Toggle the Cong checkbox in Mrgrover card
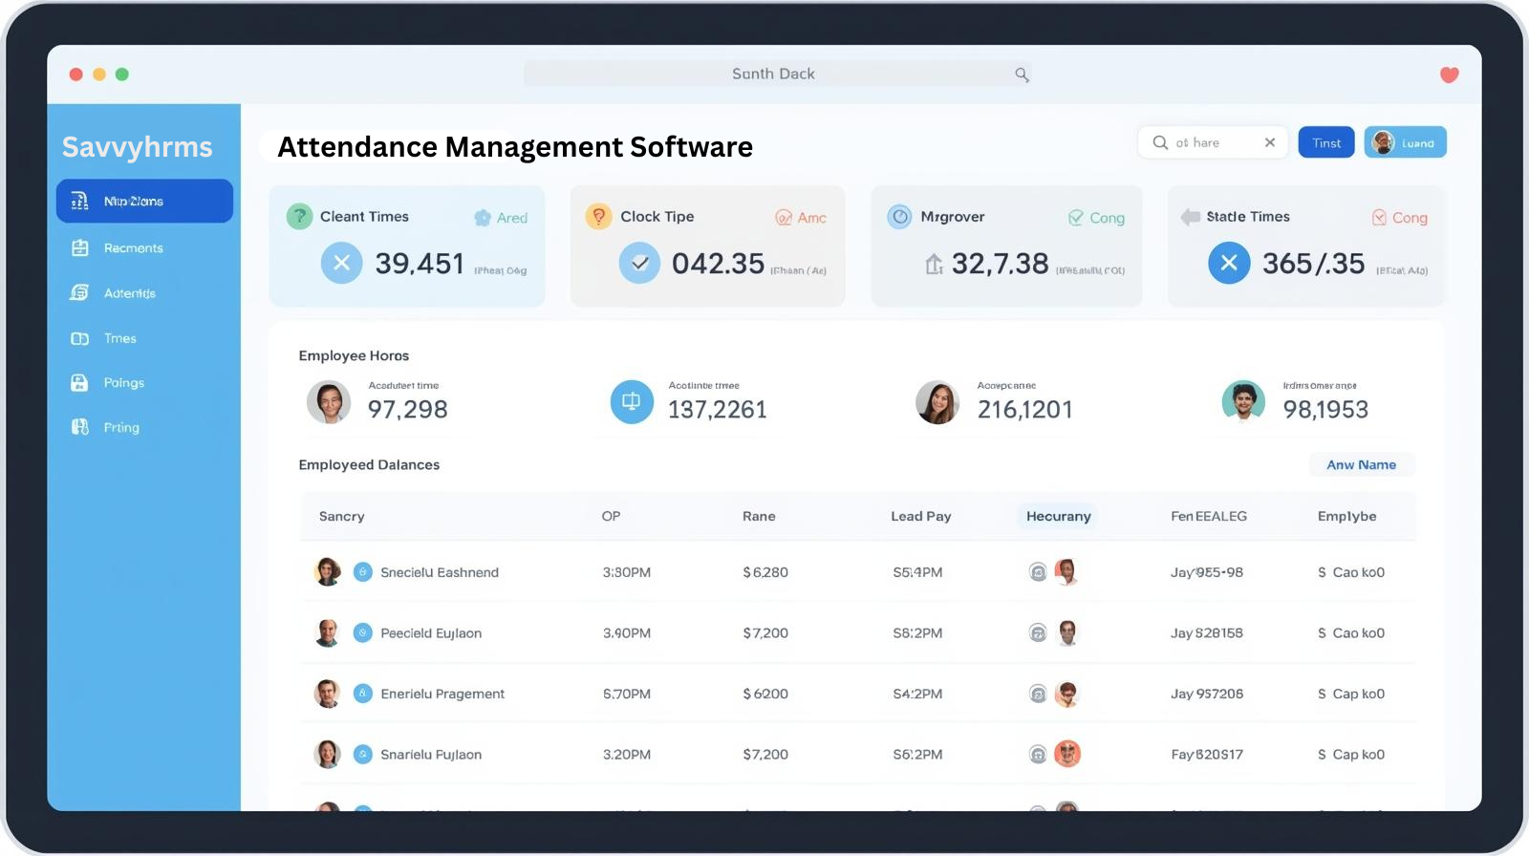Image resolution: width=1529 pixels, height=856 pixels. click(1076, 218)
